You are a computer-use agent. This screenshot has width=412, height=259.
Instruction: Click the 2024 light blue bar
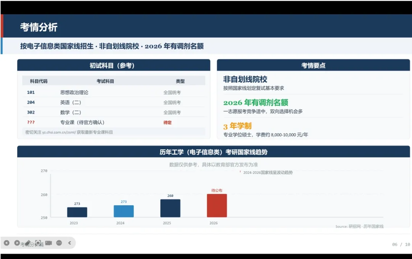tap(124, 211)
